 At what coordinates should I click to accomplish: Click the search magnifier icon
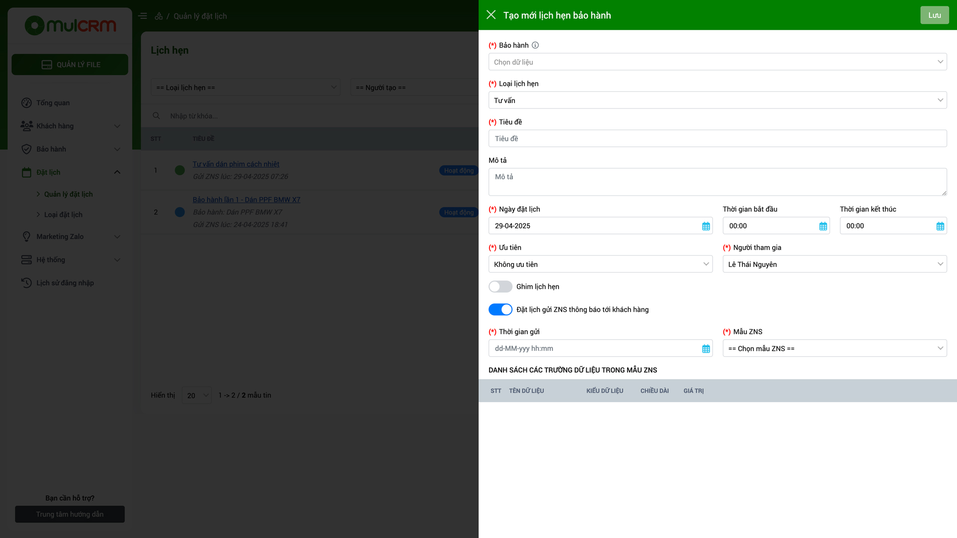click(x=156, y=116)
